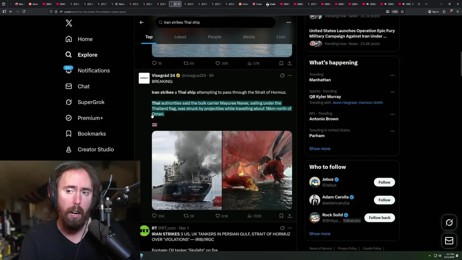Switch to the Media tab

click(249, 37)
